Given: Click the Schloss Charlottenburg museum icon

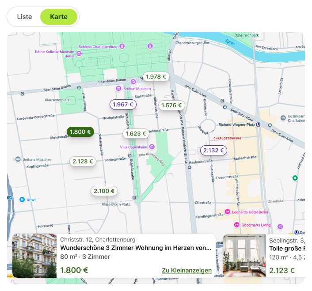Looking at the screenshot, I should coord(122,46).
